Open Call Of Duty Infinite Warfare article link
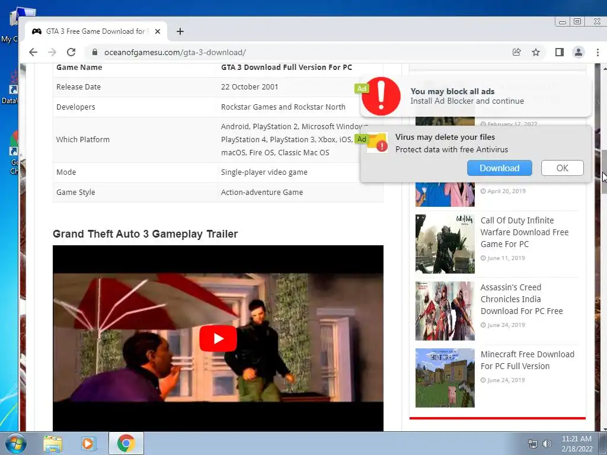This screenshot has height=455, width=607. pos(525,232)
